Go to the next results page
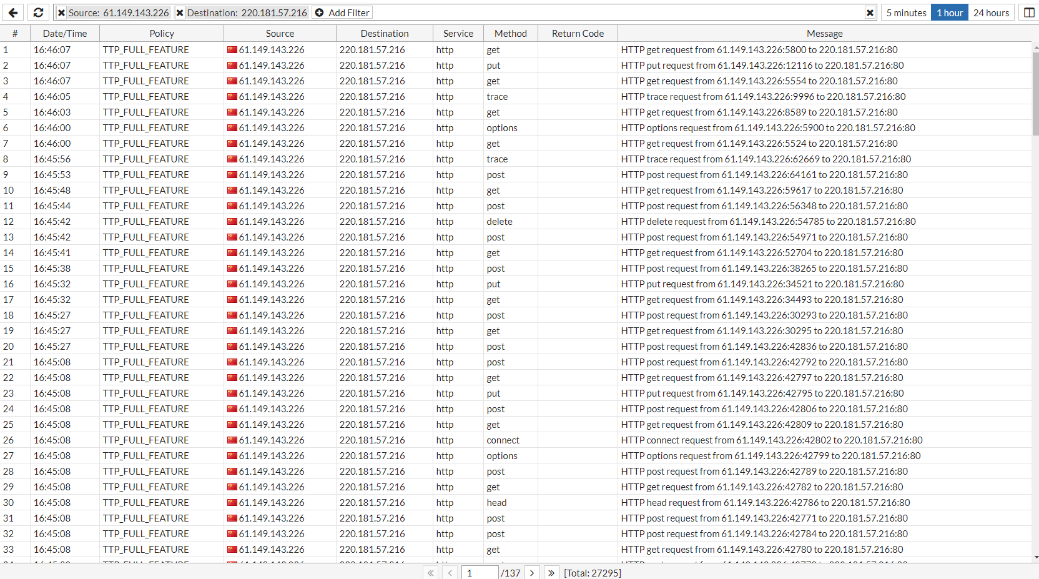 pyautogui.click(x=532, y=573)
